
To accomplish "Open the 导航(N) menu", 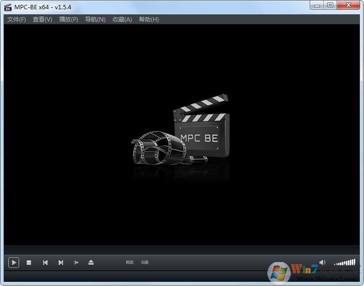I will tap(95, 20).
